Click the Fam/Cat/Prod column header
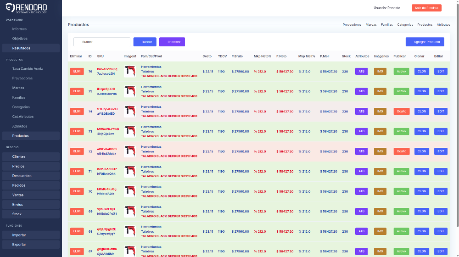 point(151,56)
